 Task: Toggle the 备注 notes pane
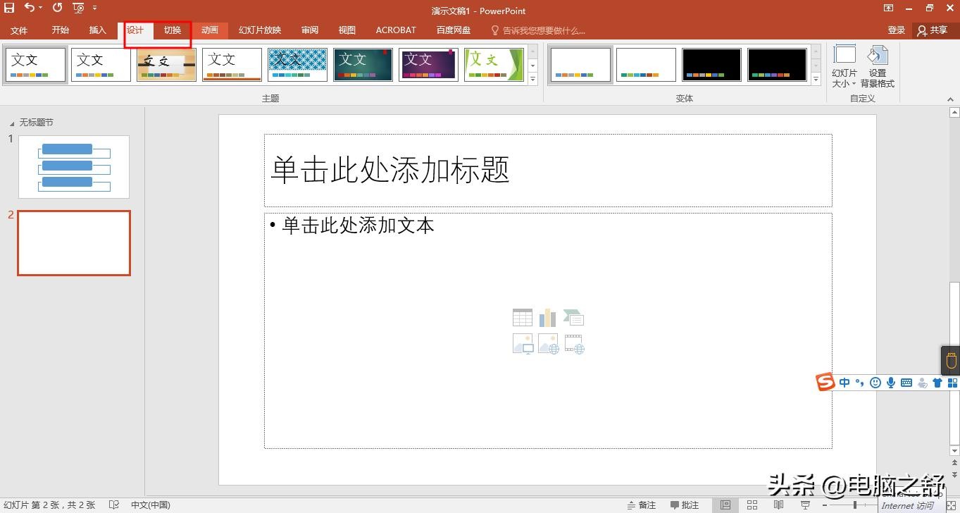(x=641, y=505)
